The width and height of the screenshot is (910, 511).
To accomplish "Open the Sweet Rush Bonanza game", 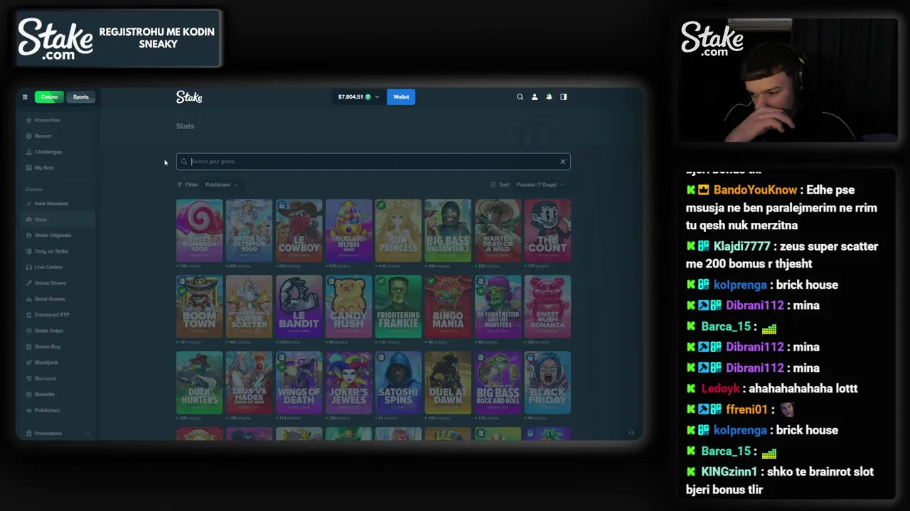I will click(x=547, y=307).
